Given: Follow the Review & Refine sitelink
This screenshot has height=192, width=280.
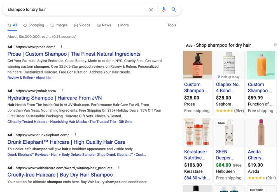Looking at the screenshot, I should point(20,78).
